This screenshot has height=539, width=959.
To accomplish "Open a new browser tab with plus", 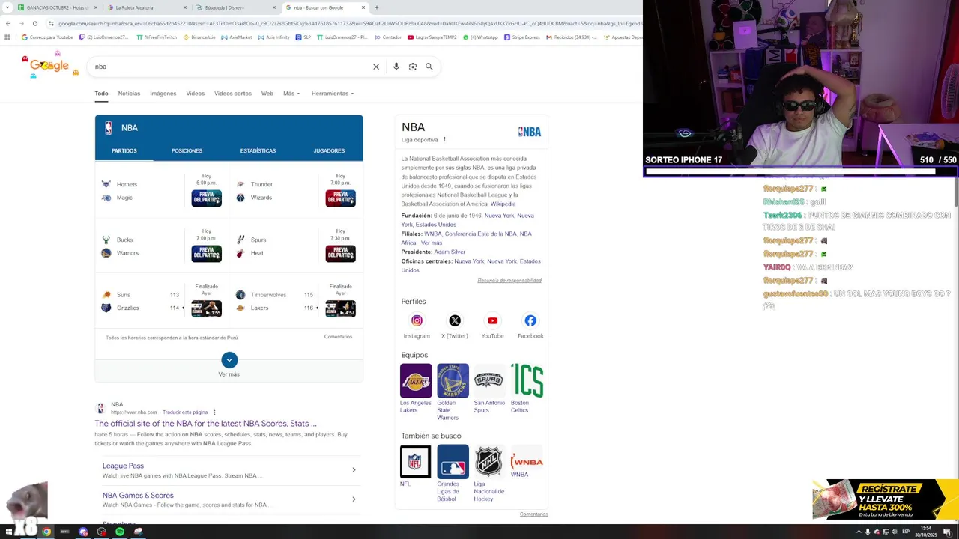I will (x=377, y=7).
